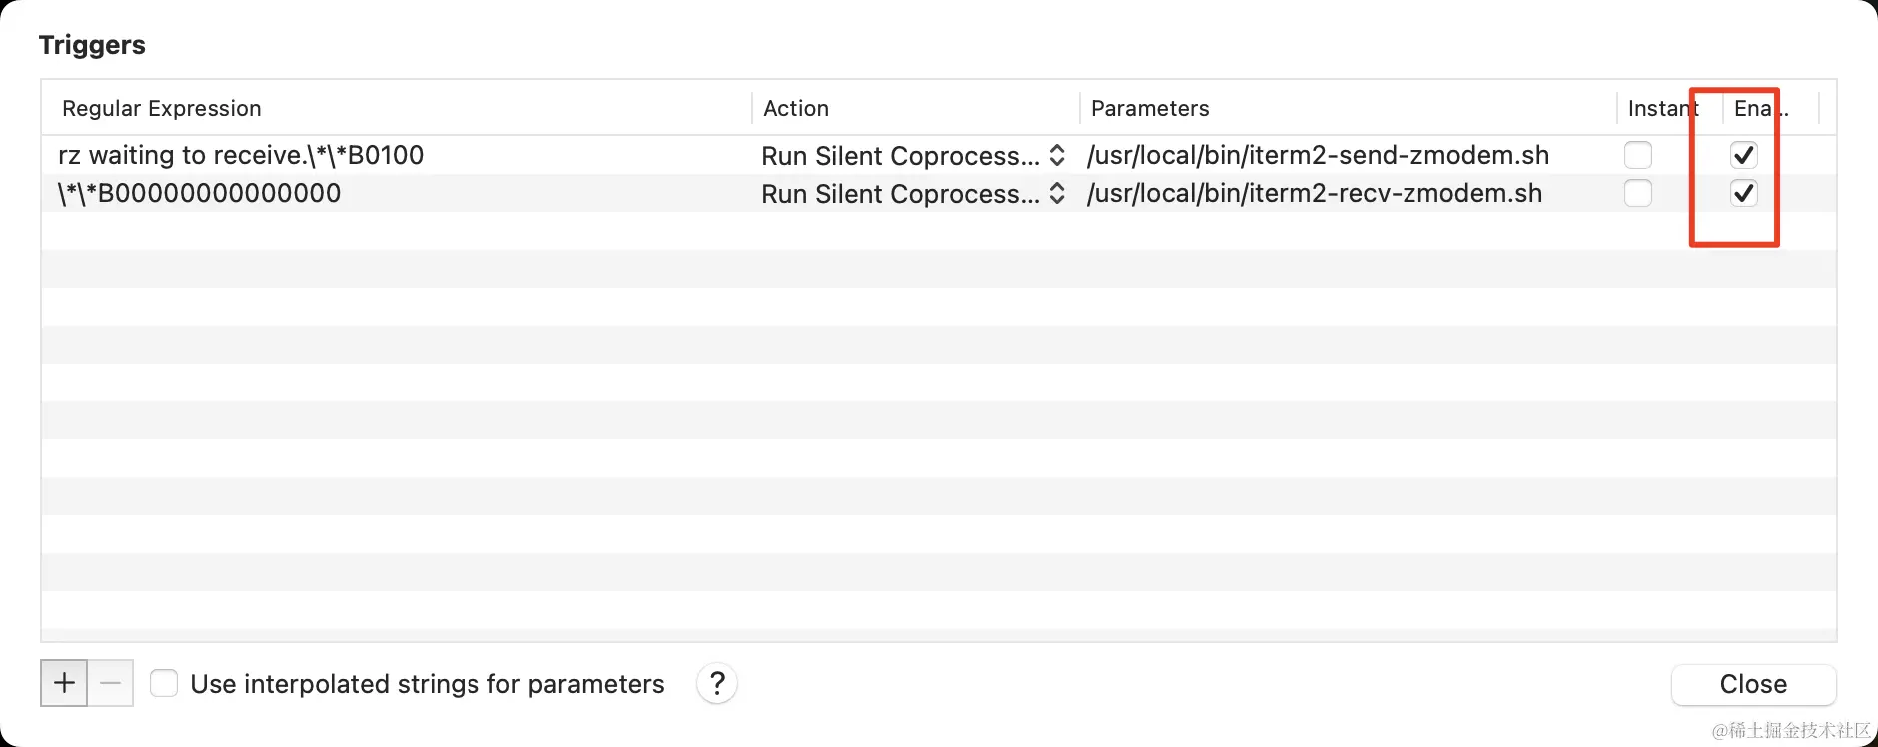Click the Enabled column header
Viewport: 1878px width, 747px height.
(1760, 108)
